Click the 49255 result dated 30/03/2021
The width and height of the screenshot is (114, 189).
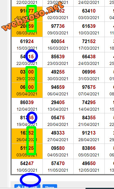pos(58,75)
